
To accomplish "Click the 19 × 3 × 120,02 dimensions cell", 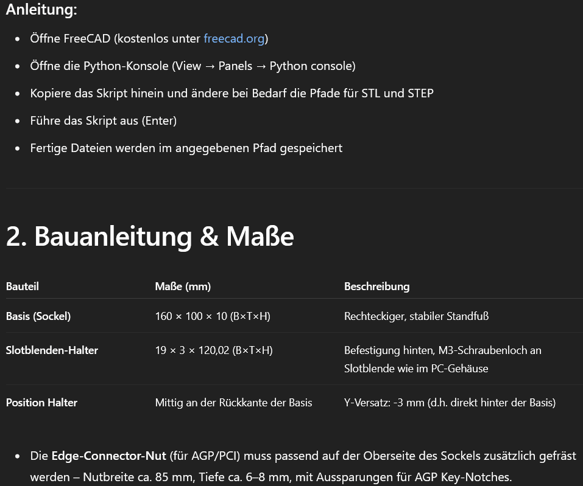I will click(214, 350).
